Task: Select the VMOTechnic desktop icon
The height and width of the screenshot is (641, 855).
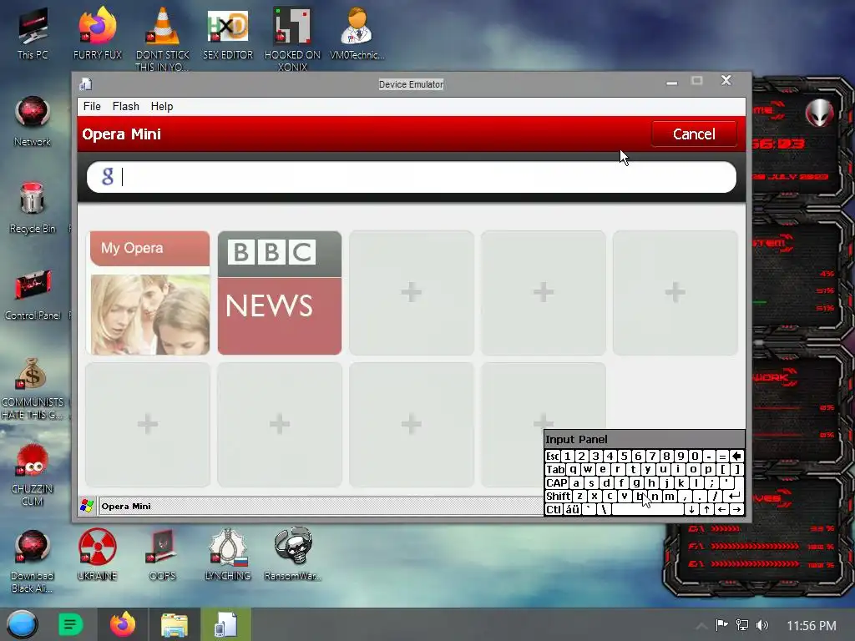Action: click(357, 33)
